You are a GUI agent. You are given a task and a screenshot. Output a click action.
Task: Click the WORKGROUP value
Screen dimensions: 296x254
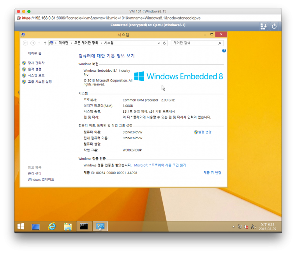tap(132, 150)
